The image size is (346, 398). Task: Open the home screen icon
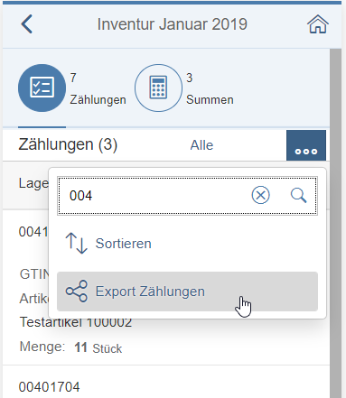[318, 24]
